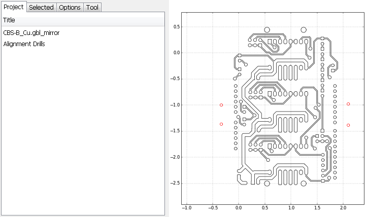Click the bottom-left large mounting hole on board
The height and width of the screenshot is (217, 367).
267,184
